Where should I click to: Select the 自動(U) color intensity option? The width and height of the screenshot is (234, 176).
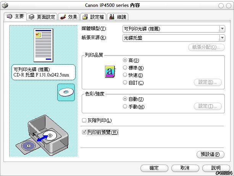(125, 99)
